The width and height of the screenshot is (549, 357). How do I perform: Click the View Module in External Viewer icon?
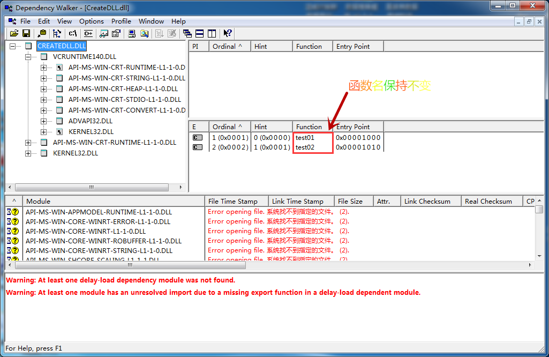[x=104, y=33]
